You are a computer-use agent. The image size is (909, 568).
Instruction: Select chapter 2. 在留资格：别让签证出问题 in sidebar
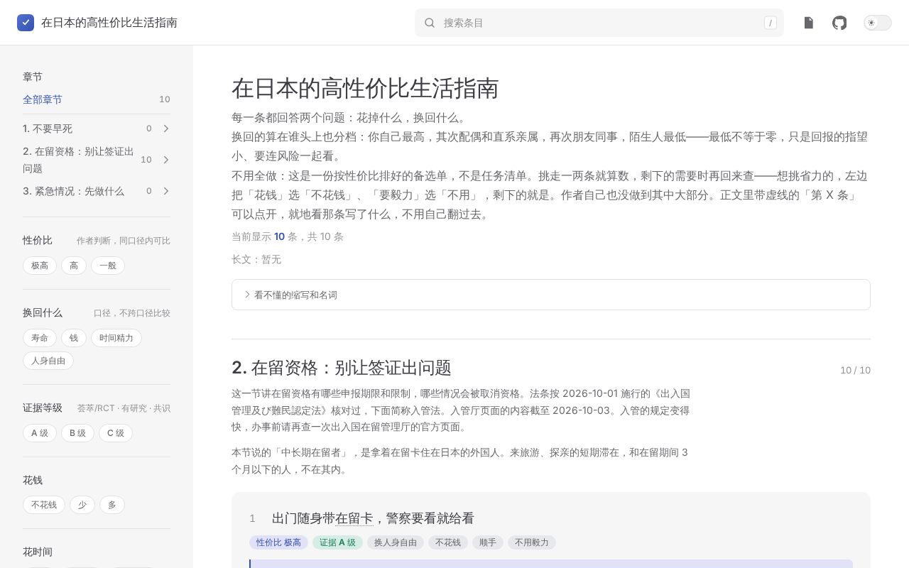point(78,160)
